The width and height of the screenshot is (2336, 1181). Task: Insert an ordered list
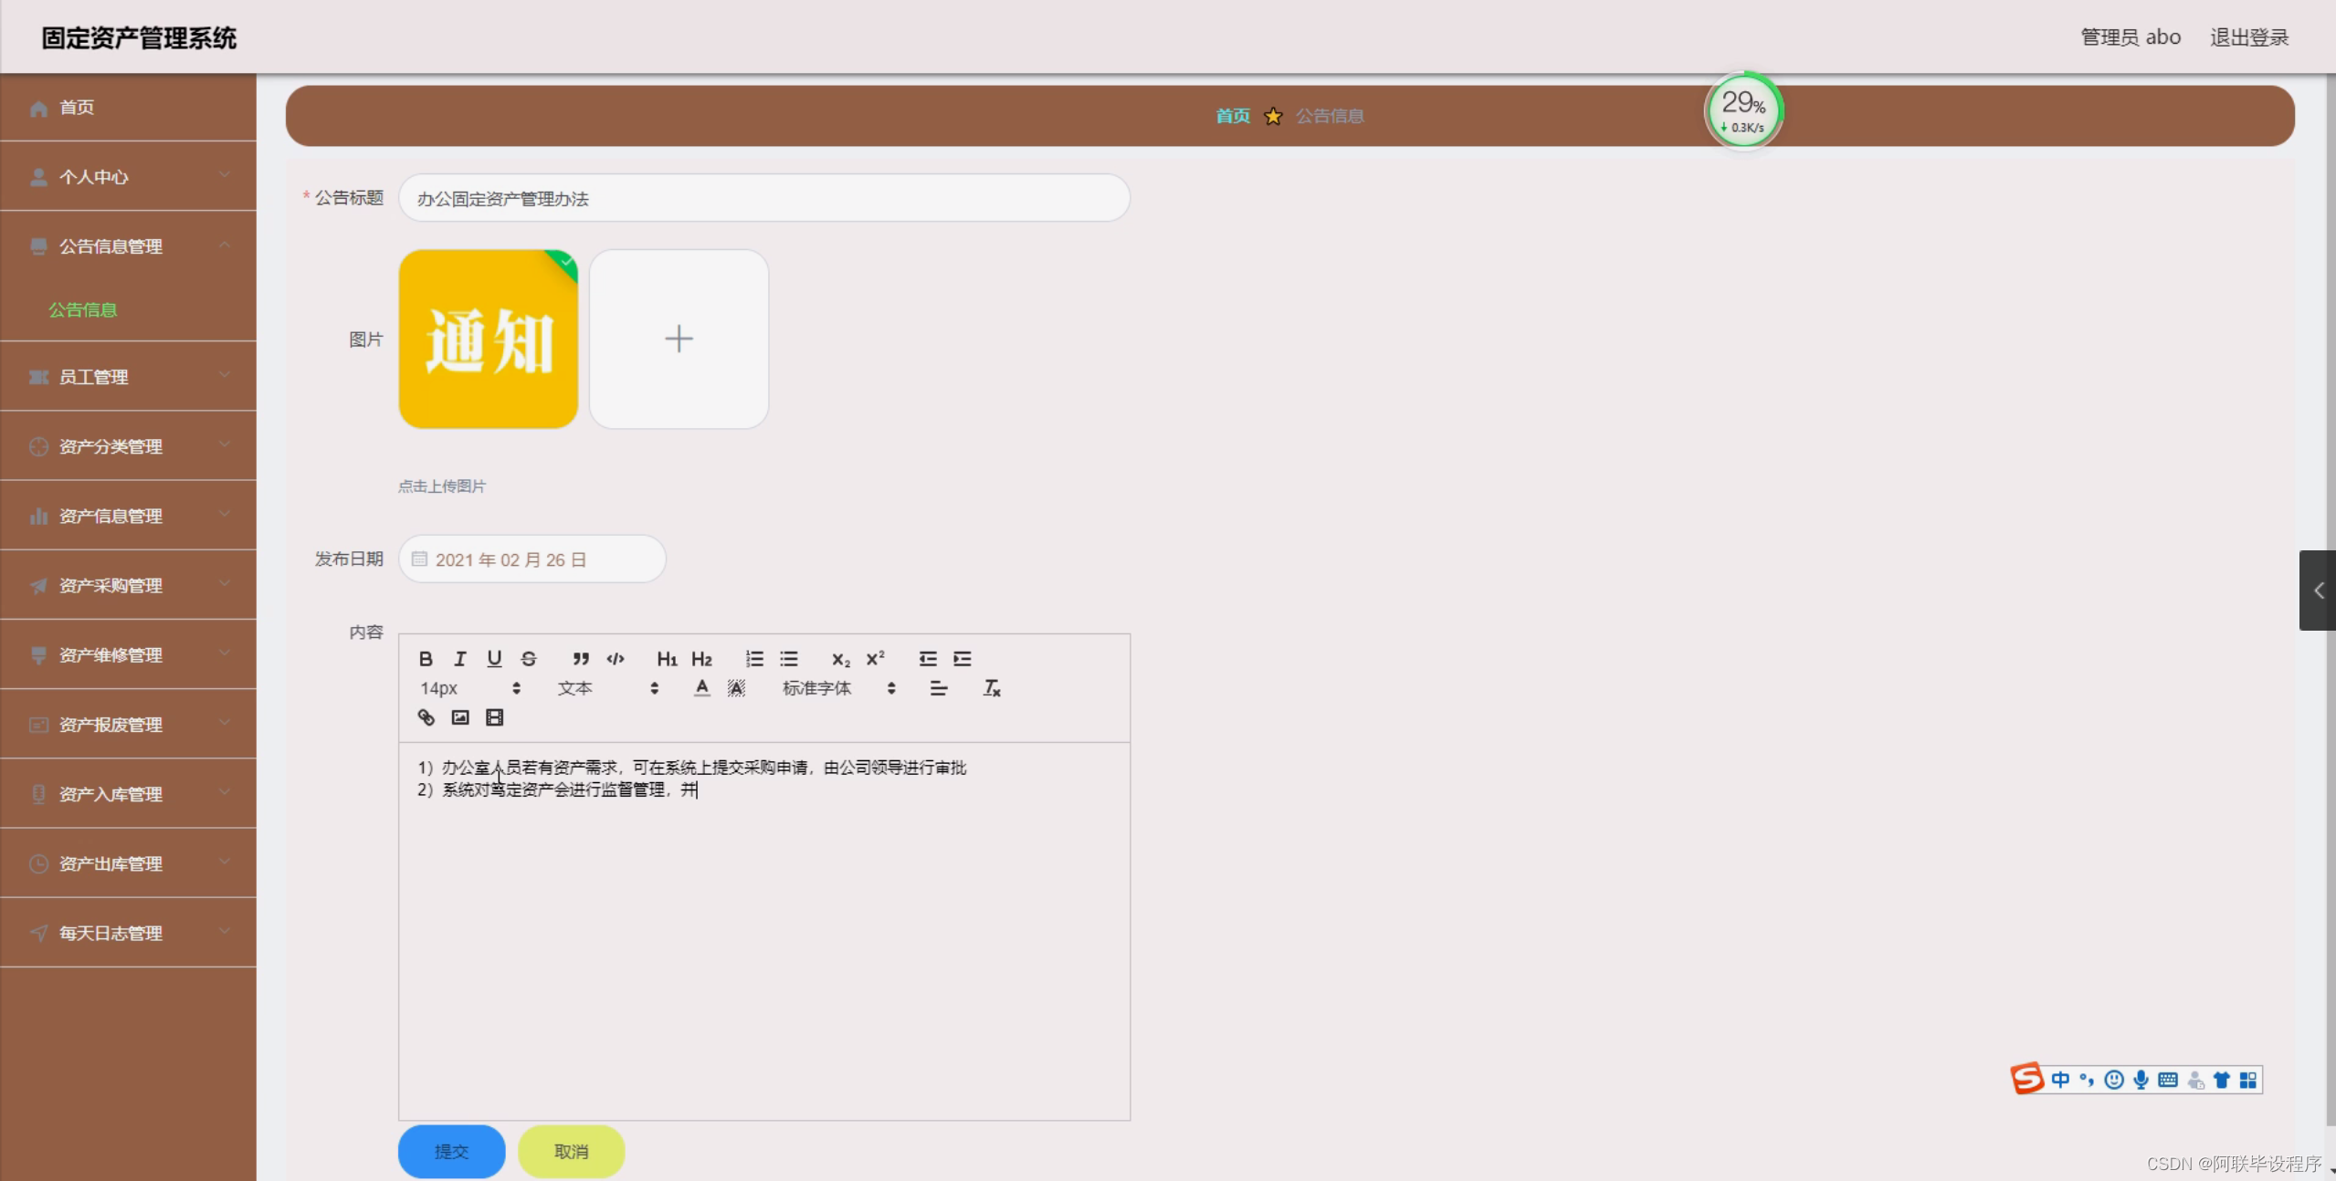[754, 659]
